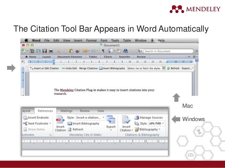The width and height of the screenshot is (225, 168).
Task: Open the Word application menu
Action: (x=36, y=41)
